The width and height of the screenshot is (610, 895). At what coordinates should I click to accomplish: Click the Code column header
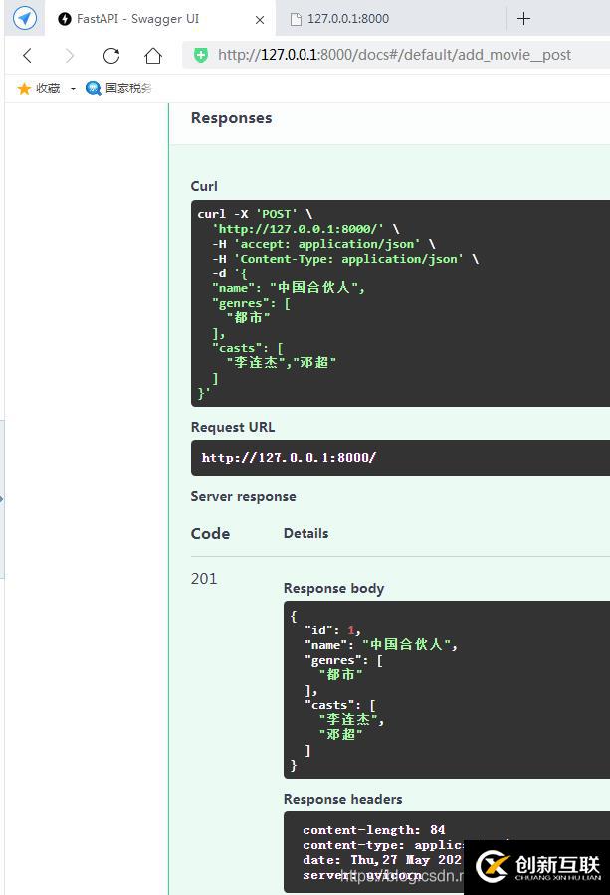[x=210, y=534]
